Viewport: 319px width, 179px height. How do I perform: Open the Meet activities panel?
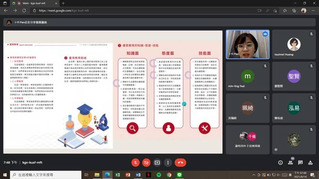pos(310,163)
